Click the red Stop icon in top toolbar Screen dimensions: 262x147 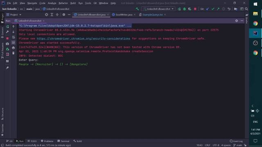pos(195,9)
